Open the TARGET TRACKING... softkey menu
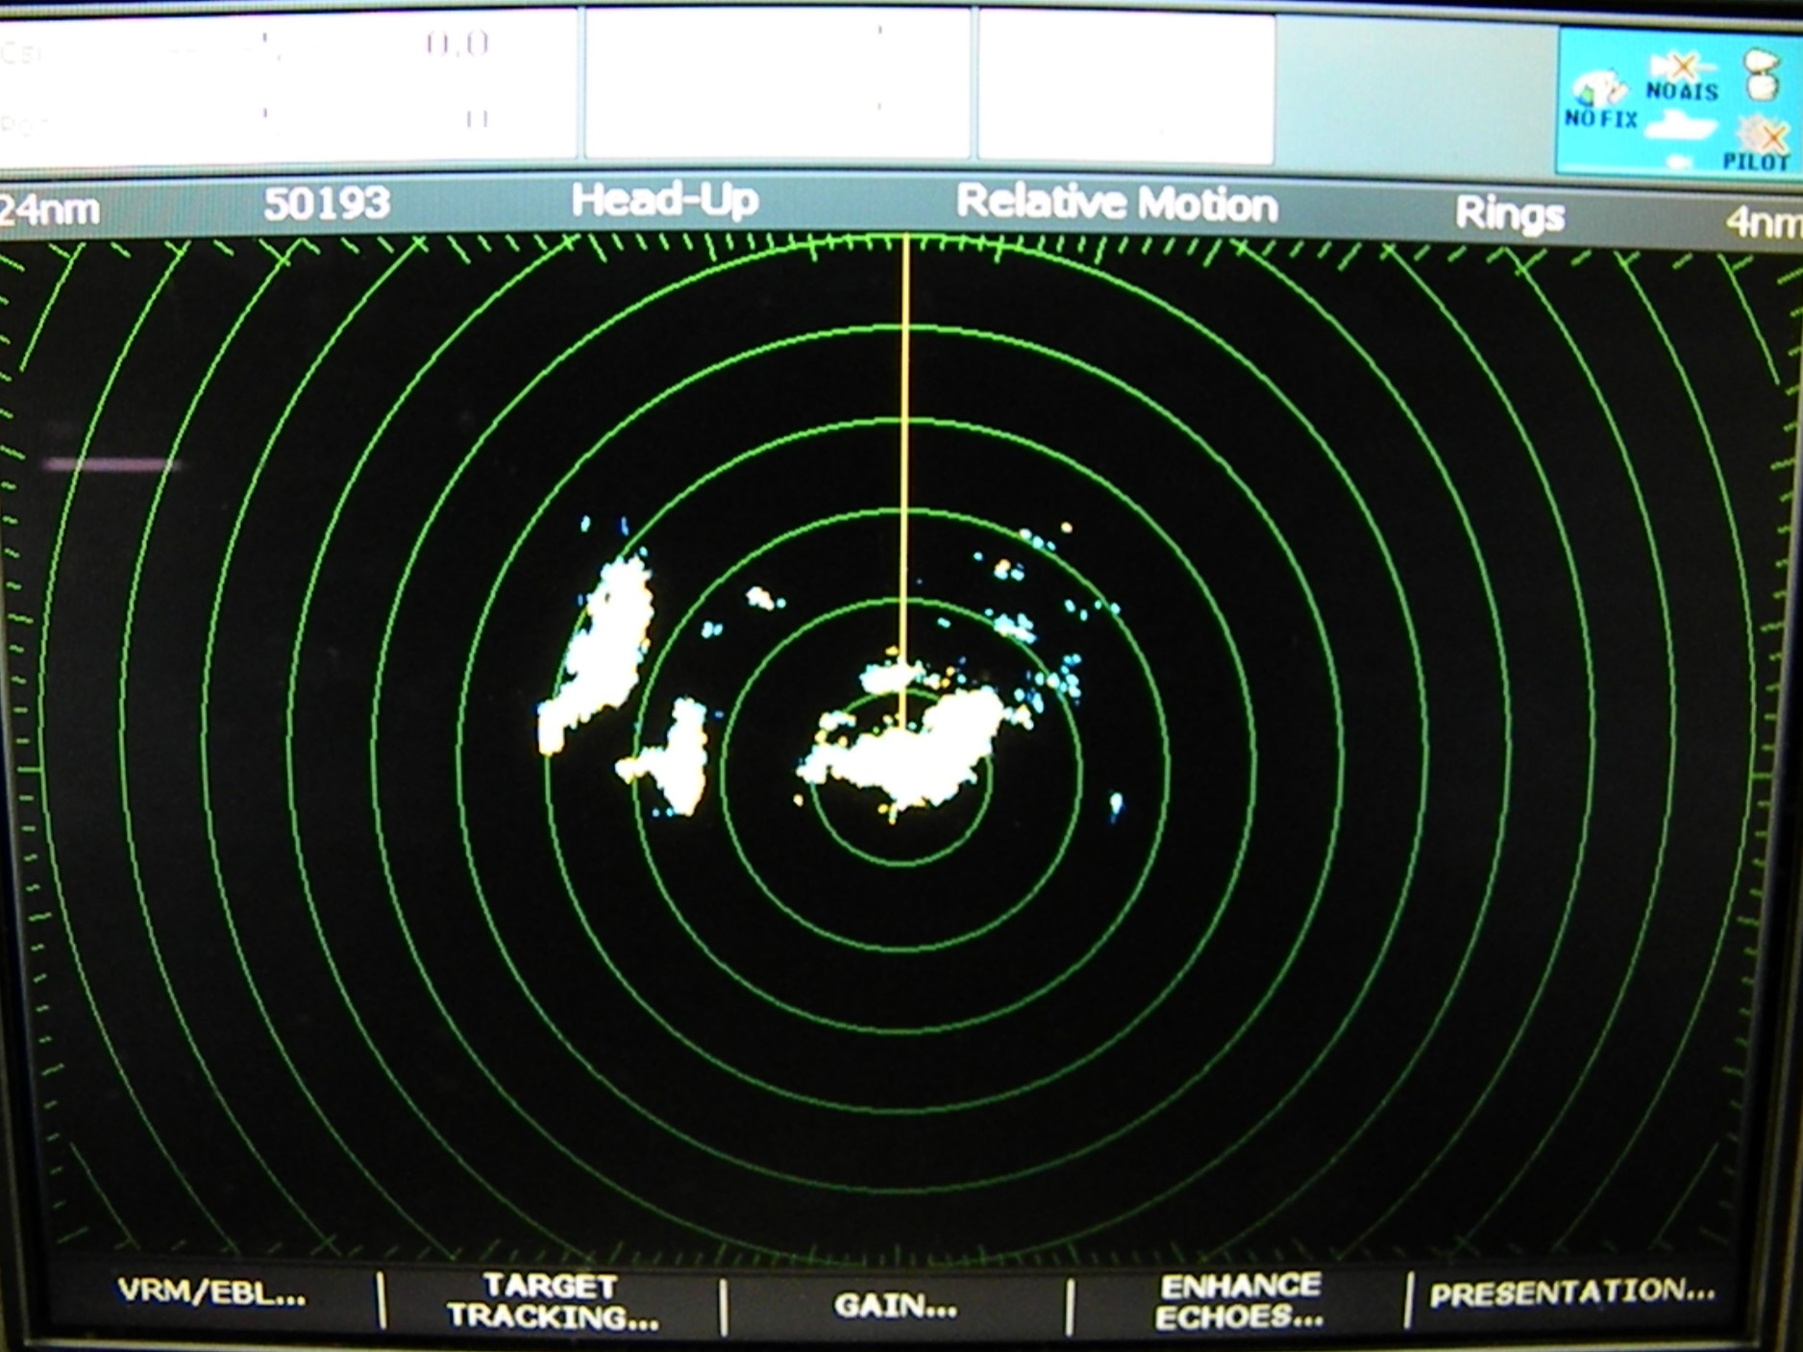 tap(553, 1301)
